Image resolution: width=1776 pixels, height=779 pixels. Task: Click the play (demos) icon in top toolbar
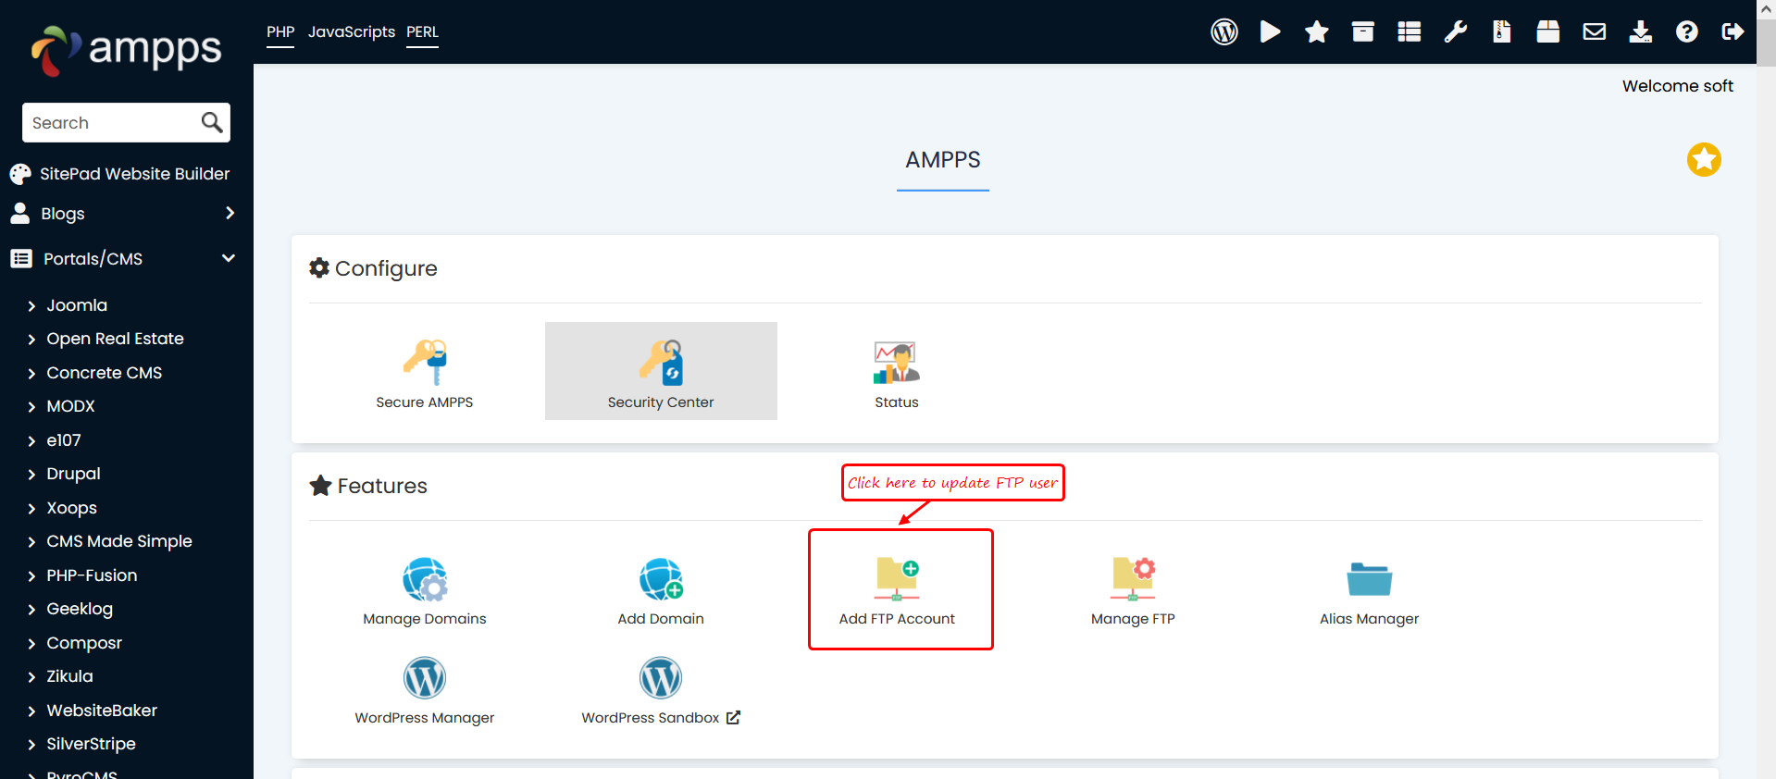tap(1271, 32)
